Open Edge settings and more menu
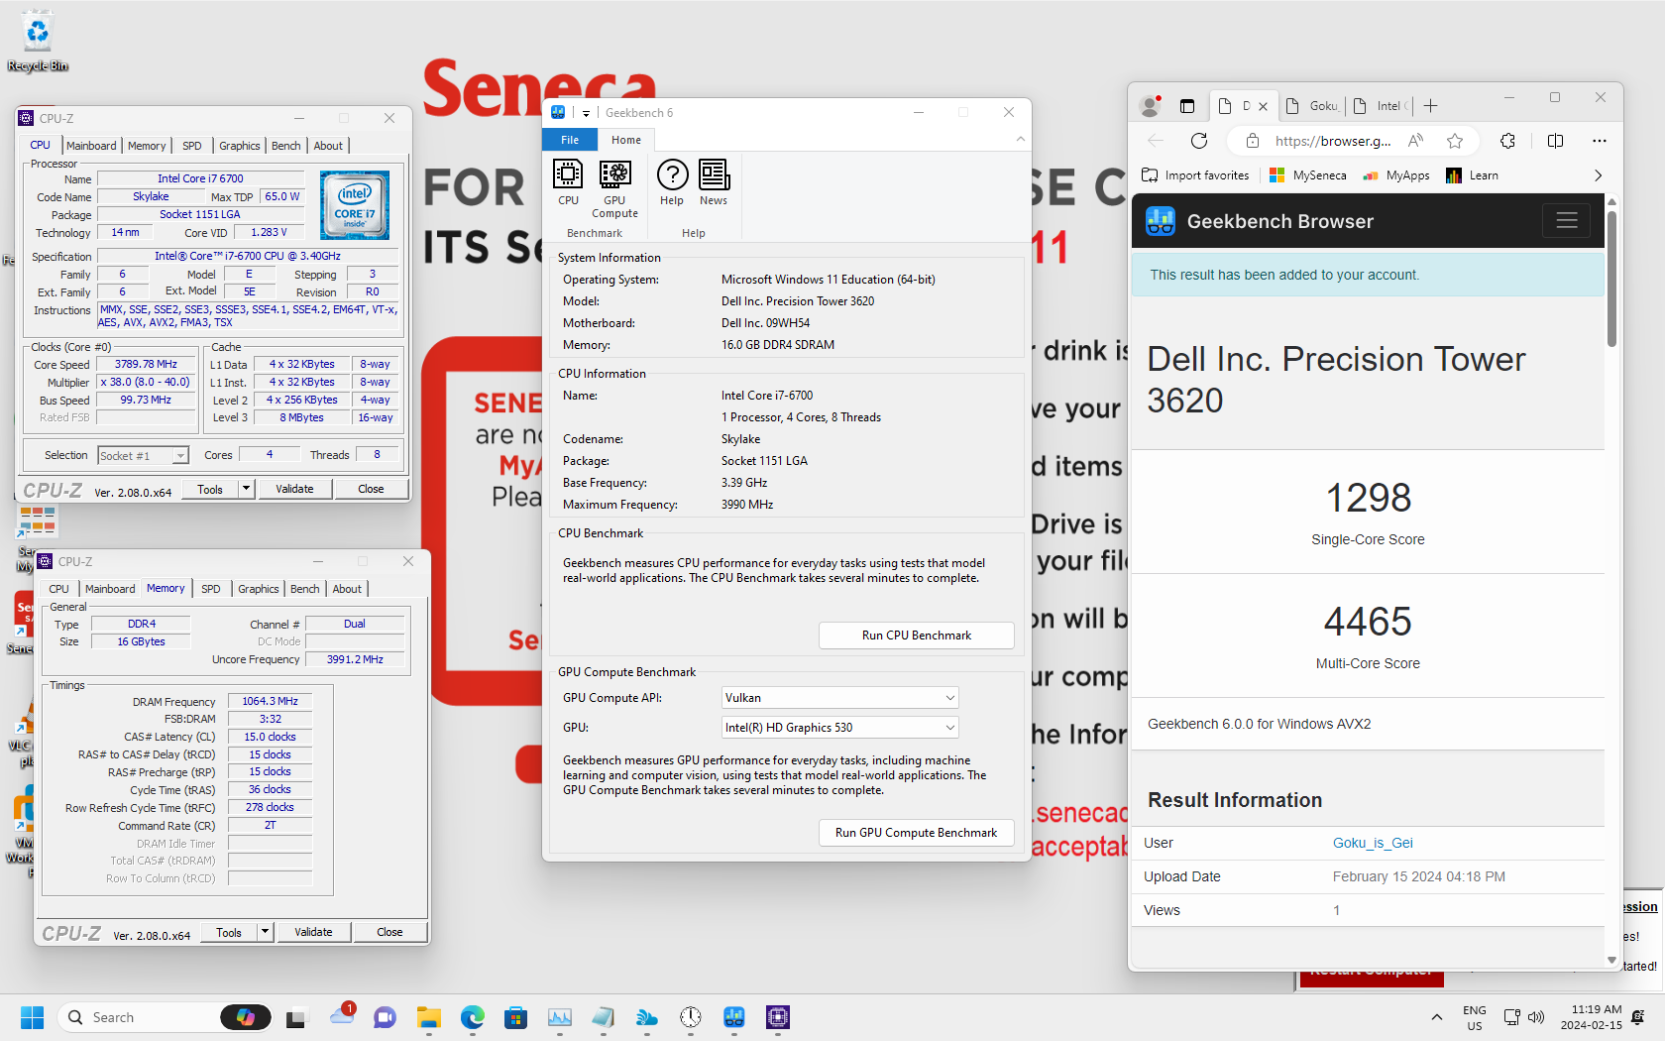The width and height of the screenshot is (1665, 1041). [x=1600, y=141]
